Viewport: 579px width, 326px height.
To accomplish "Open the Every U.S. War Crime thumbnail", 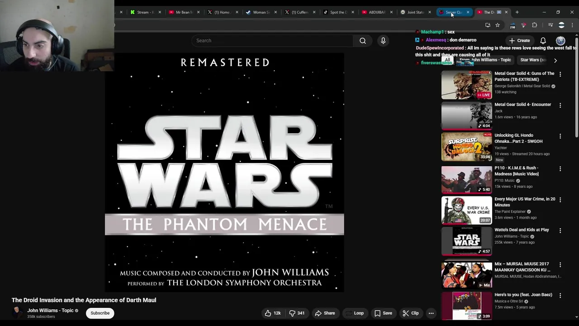I will coord(466,210).
